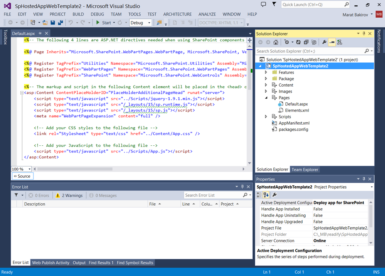Click the Collapse All icon in Solution Explorer

pos(306,42)
